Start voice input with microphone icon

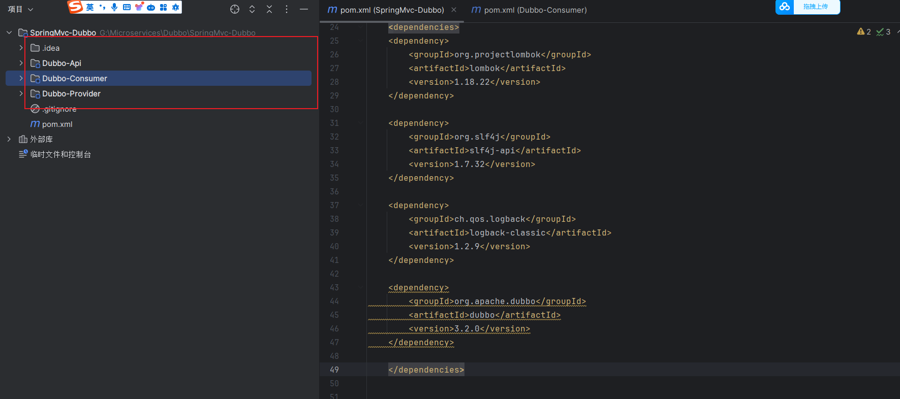pos(114,7)
